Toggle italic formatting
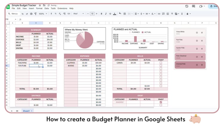The width and height of the screenshot is (224, 126). point(106,14)
